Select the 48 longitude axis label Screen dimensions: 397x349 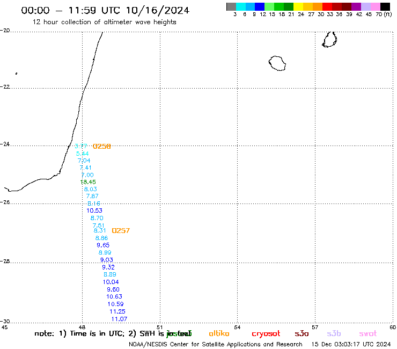pos(82,327)
